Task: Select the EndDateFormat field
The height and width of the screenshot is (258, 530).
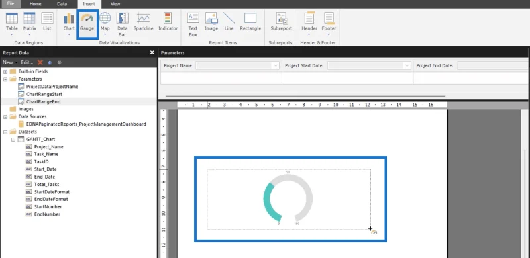Action: tap(51, 199)
